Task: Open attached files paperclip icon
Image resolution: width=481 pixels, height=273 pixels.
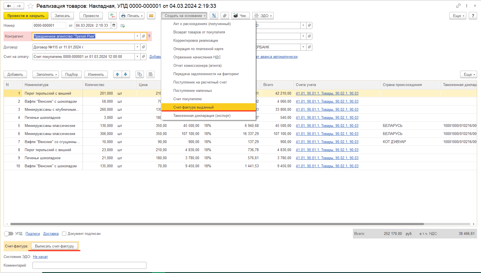Action: tap(225, 16)
